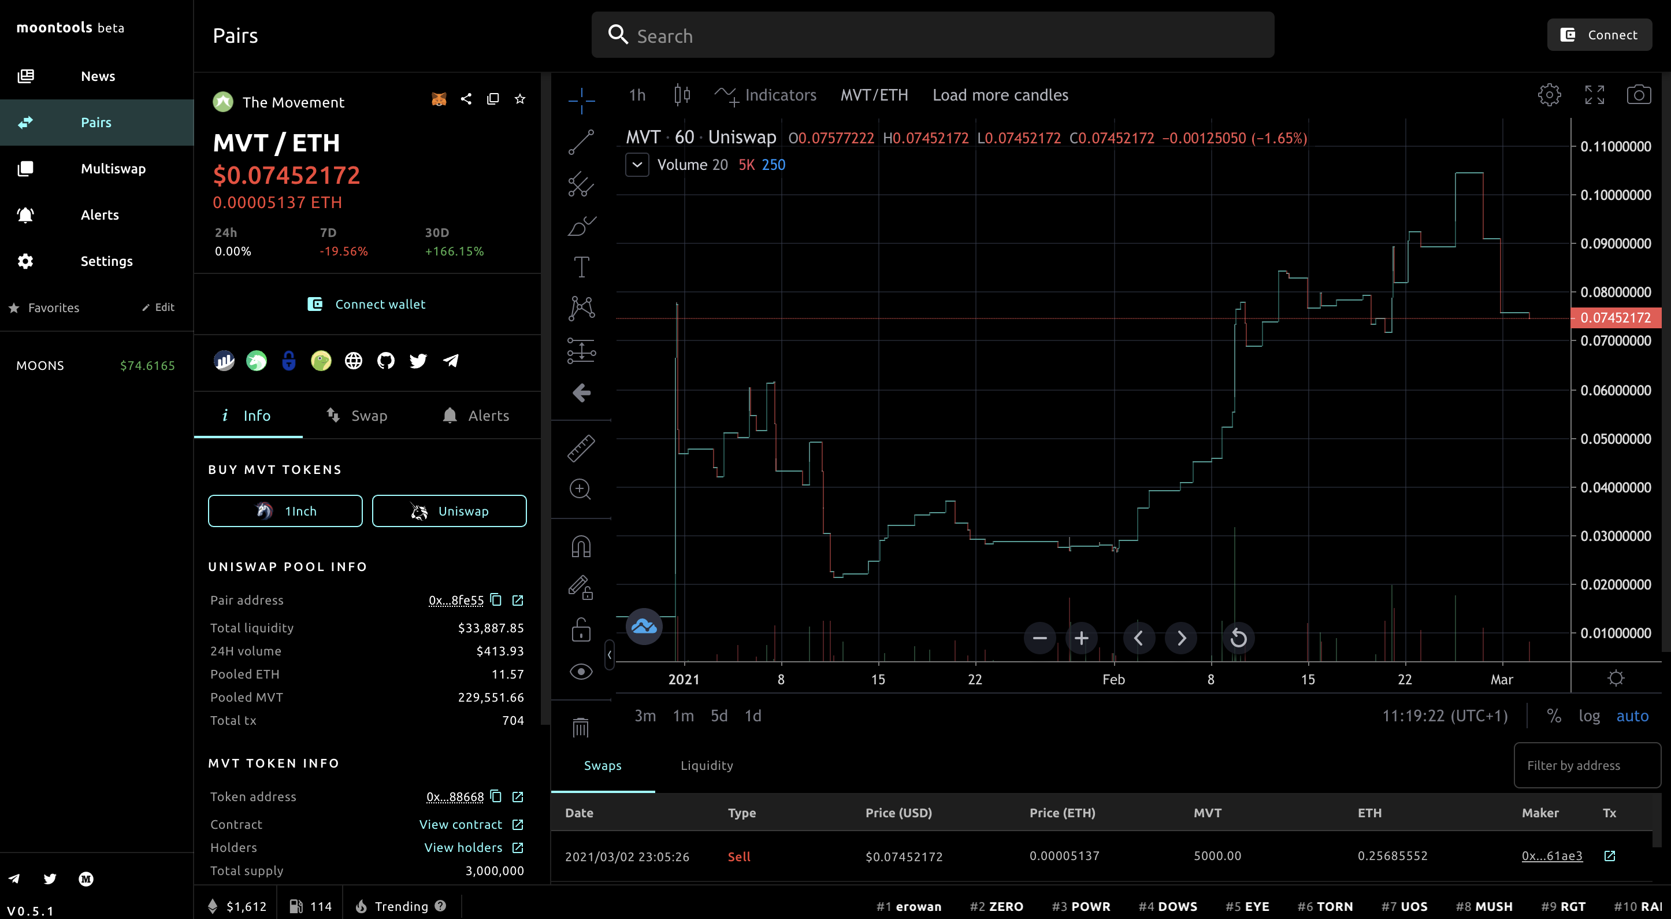
Task: Open price axis settings gear
Action: tap(1616, 678)
